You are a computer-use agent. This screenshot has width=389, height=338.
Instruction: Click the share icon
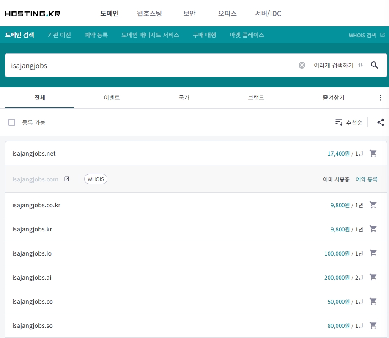tap(380, 122)
